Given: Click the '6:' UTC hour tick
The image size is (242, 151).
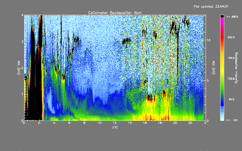Looking at the screenshot, I should click(70, 123).
